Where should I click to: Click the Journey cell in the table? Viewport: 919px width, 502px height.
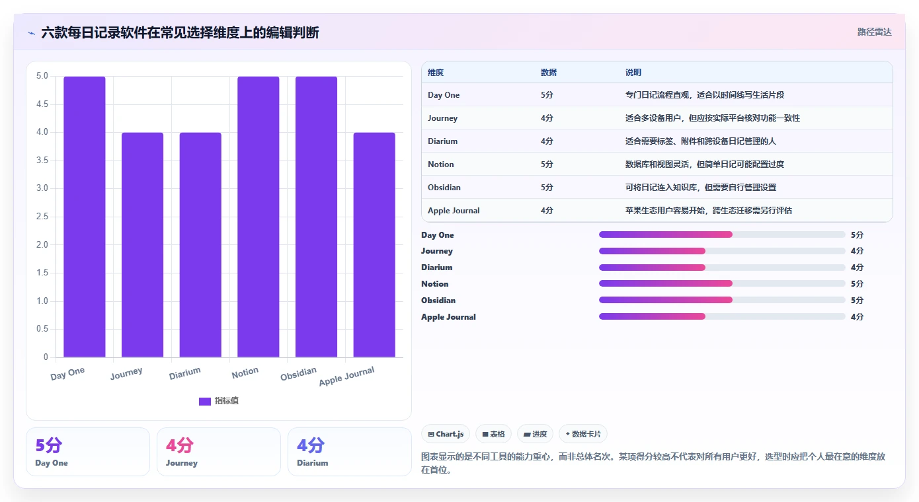pyautogui.click(x=442, y=118)
